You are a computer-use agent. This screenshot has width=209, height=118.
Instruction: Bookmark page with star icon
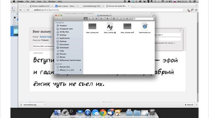(184, 10)
